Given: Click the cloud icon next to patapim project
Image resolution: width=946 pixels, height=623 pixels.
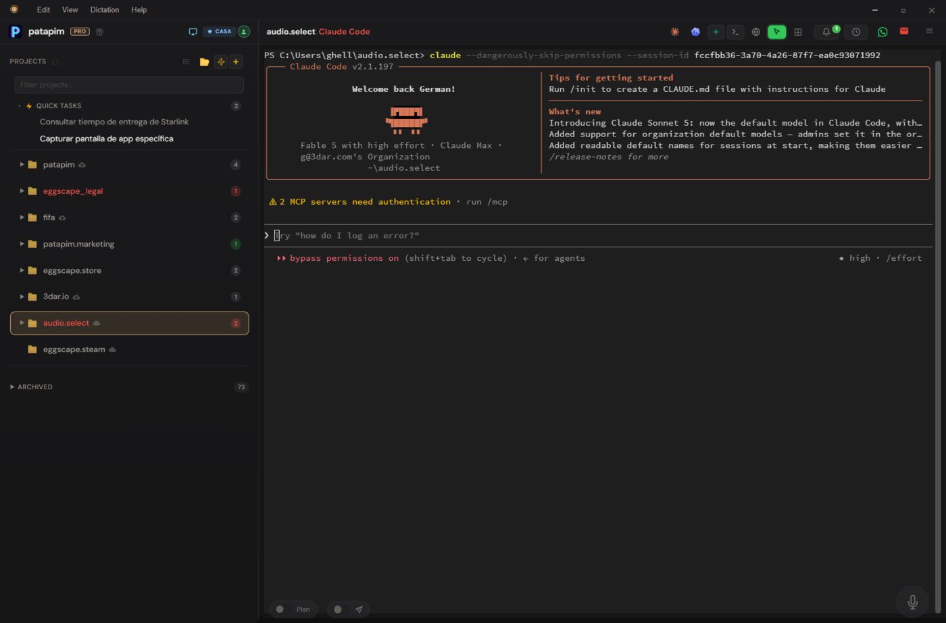Looking at the screenshot, I should point(82,165).
